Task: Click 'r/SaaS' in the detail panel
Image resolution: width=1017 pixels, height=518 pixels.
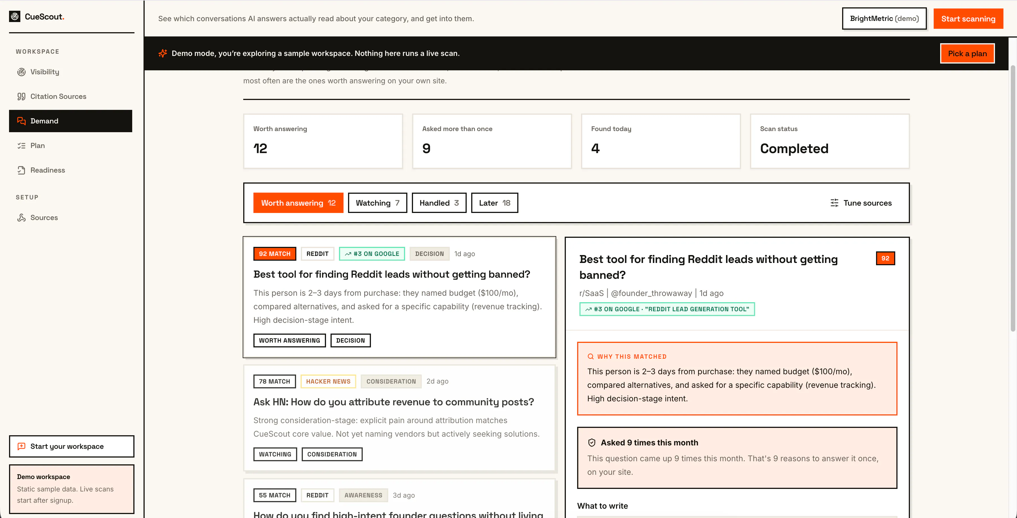Action: (591, 293)
